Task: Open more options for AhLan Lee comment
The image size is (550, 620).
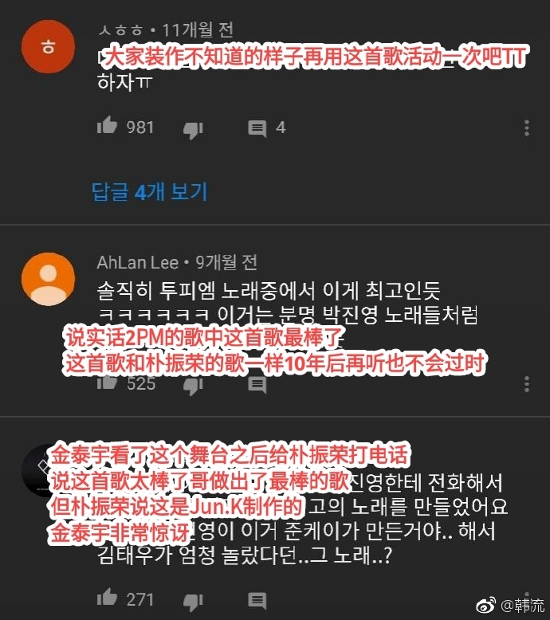Action: tap(526, 384)
